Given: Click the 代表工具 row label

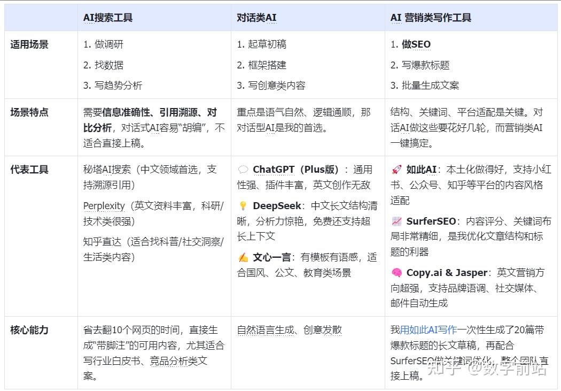Looking at the screenshot, I should pos(29,170).
